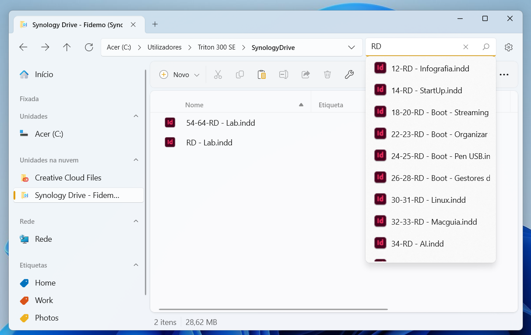Click the Copy toolbar icon
Viewport: 531px width, 335px height.
point(240,75)
